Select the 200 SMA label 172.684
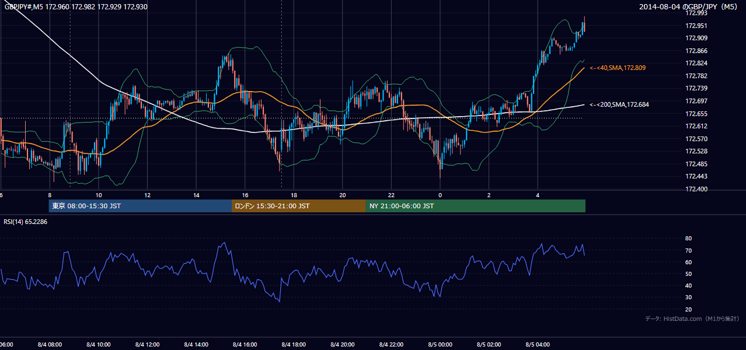Image resolution: width=746 pixels, height=350 pixels. (x=619, y=104)
